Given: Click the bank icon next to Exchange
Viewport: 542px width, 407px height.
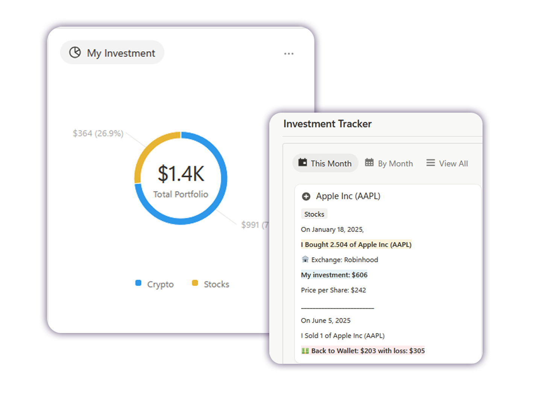Looking at the screenshot, I should click(x=305, y=259).
